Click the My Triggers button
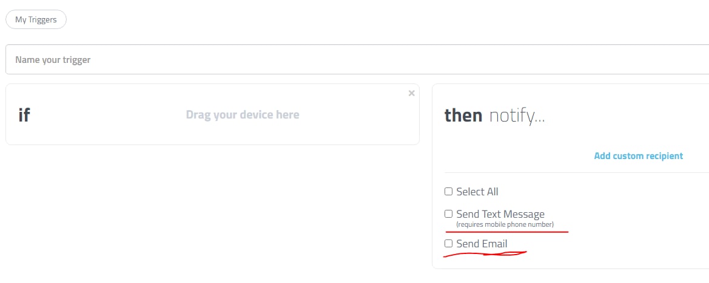The height and width of the screenshot is (283, 709). point(36,19)
